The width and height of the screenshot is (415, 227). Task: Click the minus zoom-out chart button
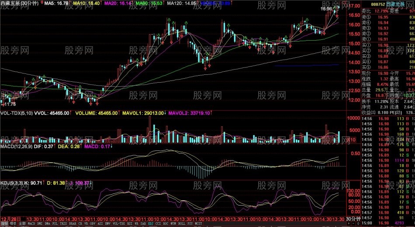[x=353, y=224]
